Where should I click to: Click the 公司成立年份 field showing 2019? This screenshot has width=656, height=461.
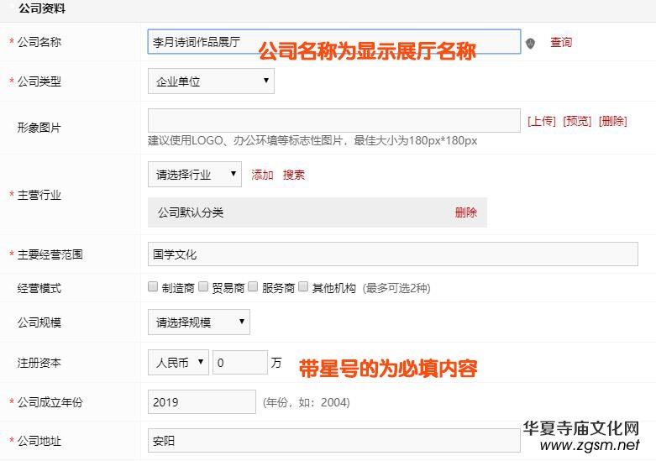(202, 402)
